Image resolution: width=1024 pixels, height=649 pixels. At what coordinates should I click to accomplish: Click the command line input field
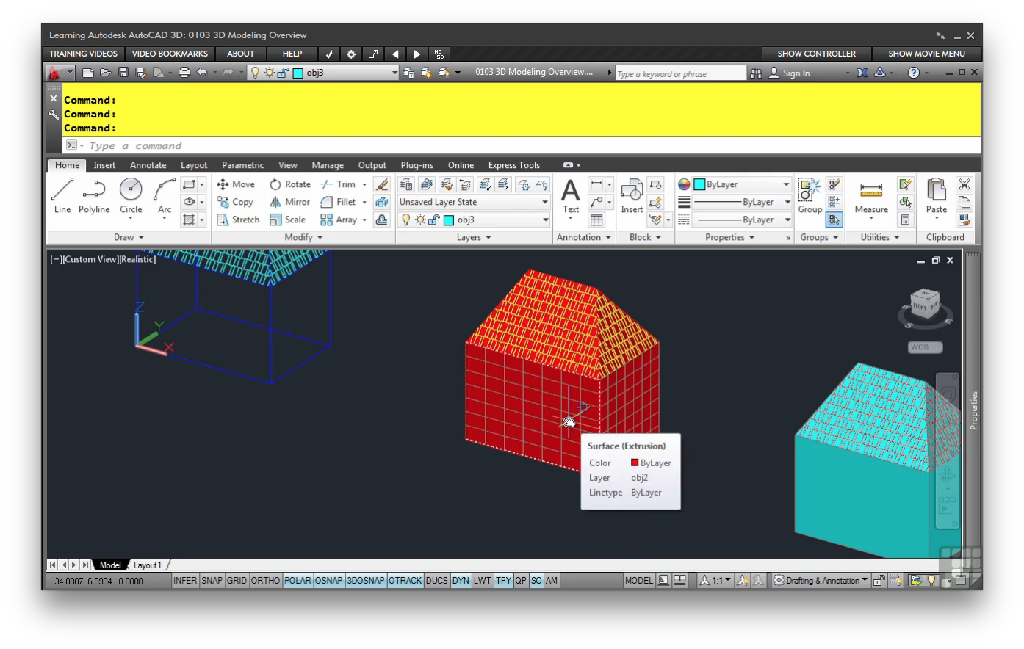pyautogui.click(x=522, y=145)
